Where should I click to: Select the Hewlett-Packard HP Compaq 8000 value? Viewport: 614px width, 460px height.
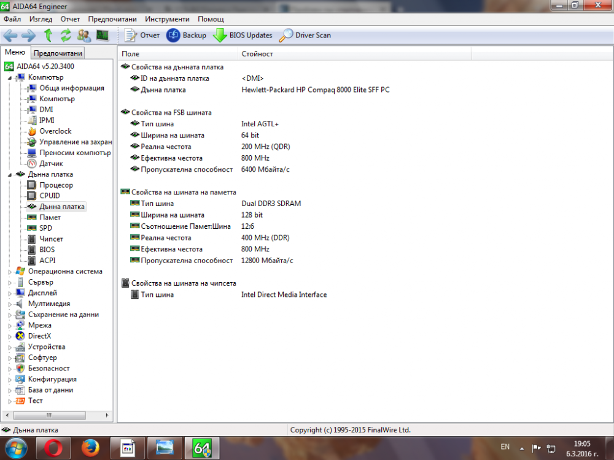[x=315, y=90]
